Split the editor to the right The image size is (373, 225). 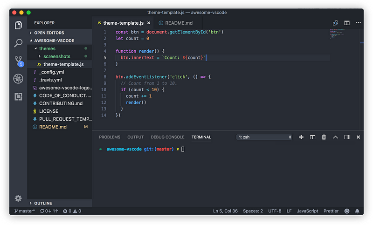click(x=347, y=23)
